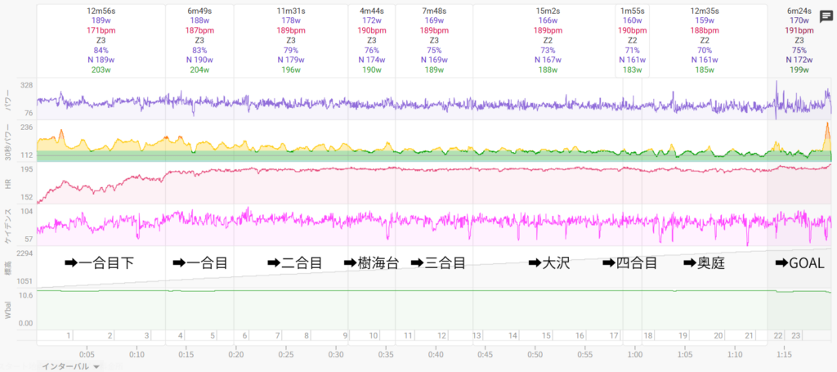Select interval 6 in the interval bar
The width and height of the screenshot is (837, 372).
point(245,336)
